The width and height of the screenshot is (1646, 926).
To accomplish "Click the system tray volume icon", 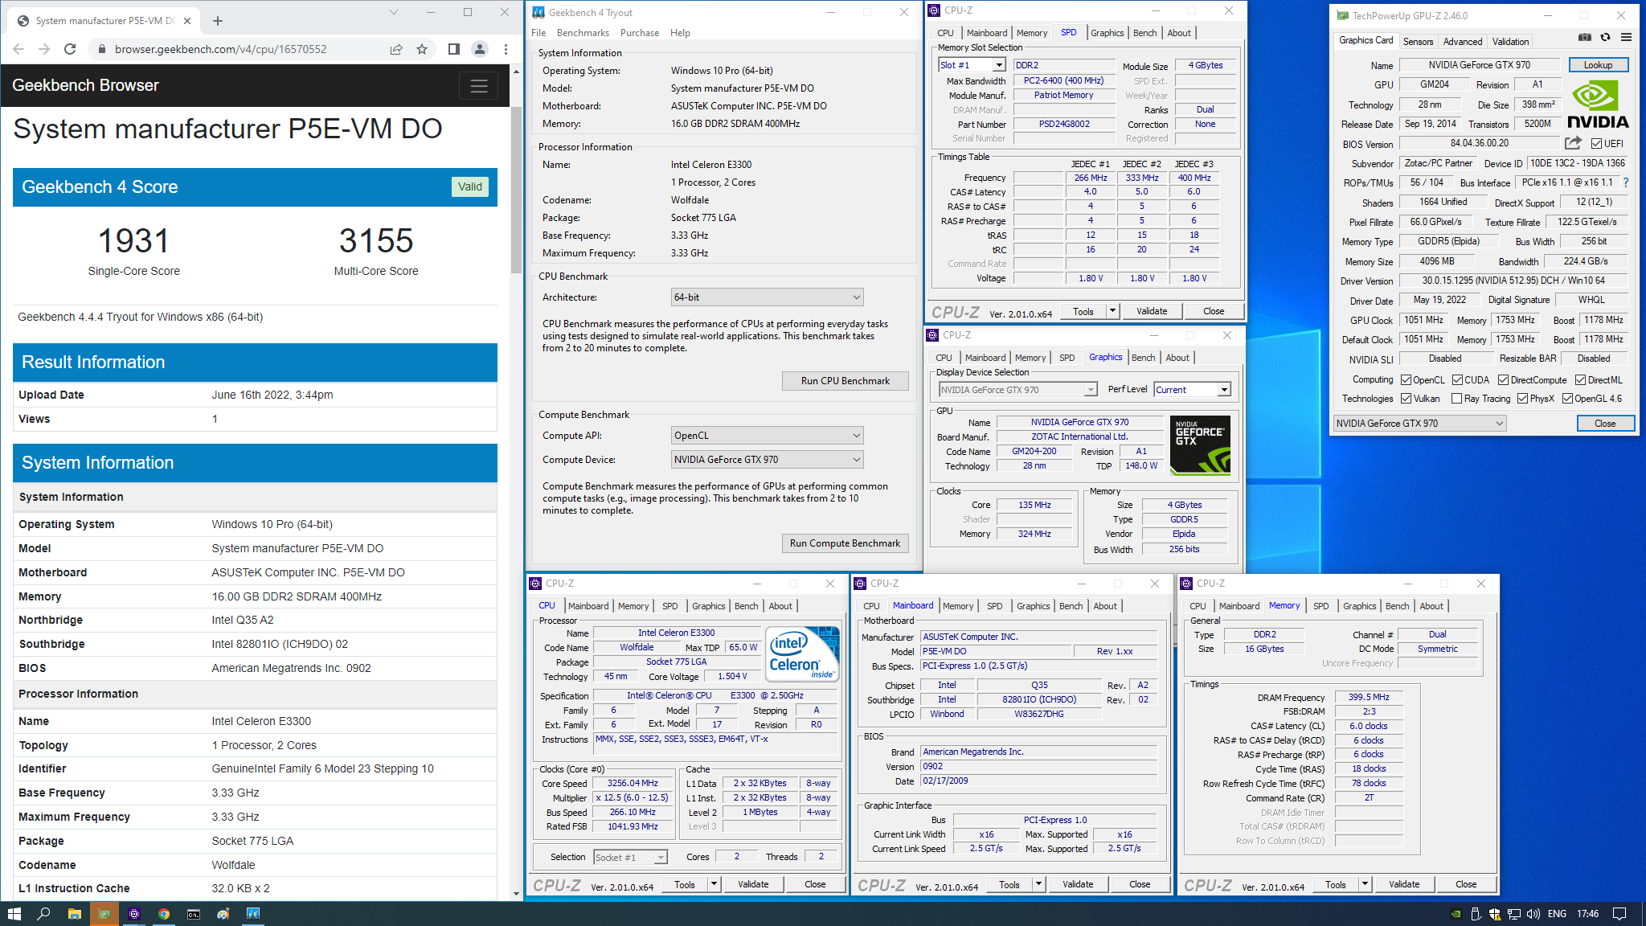I will tap(1533, 914).
